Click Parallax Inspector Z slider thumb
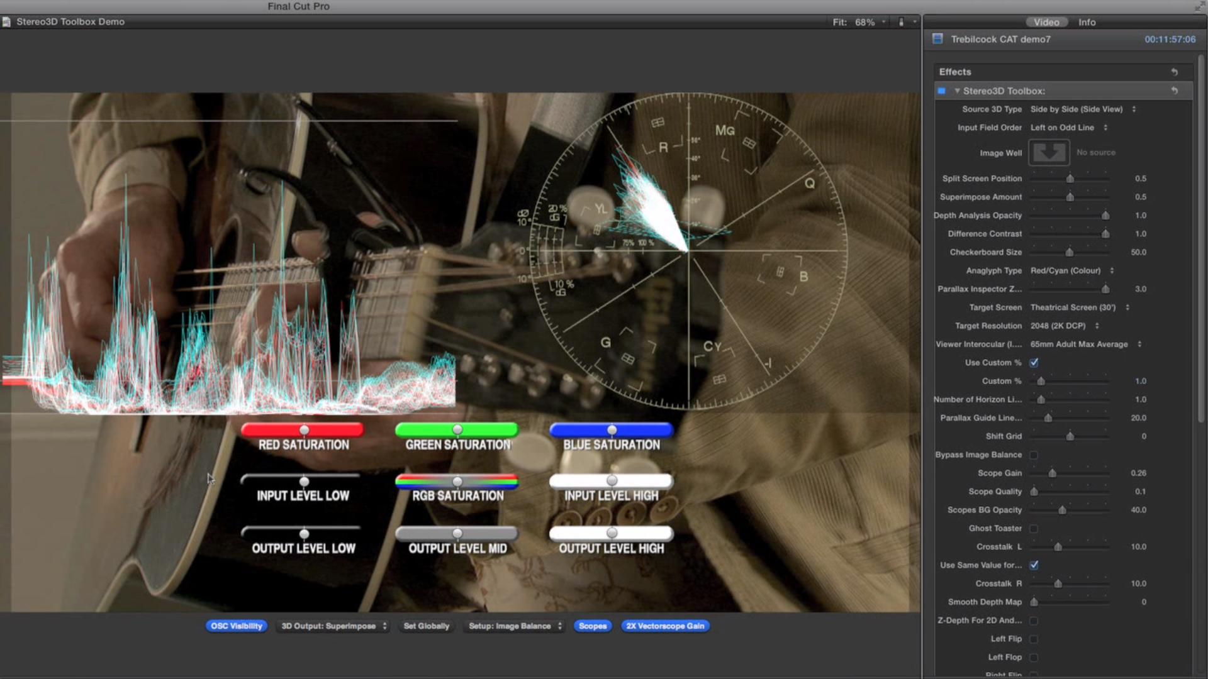The height and width of the screenshot is (679, 1208). (1105, 289)
